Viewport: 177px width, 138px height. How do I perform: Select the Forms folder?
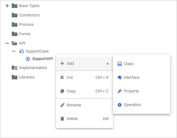pyautogui.click(x=25, y=34)
